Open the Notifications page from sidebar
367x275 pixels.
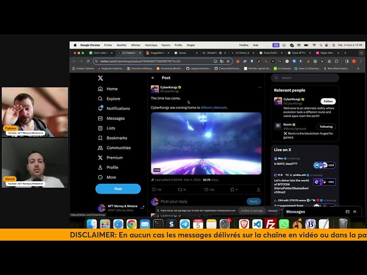[x=118, y=108]
